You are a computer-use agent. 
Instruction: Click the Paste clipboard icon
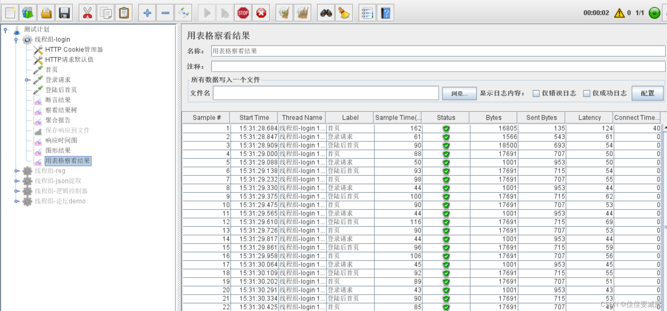click(x=124, y=13)
